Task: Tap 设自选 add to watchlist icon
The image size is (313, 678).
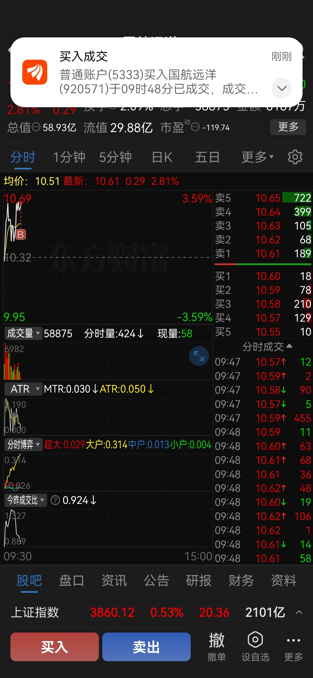Action: tap(255, 647)
